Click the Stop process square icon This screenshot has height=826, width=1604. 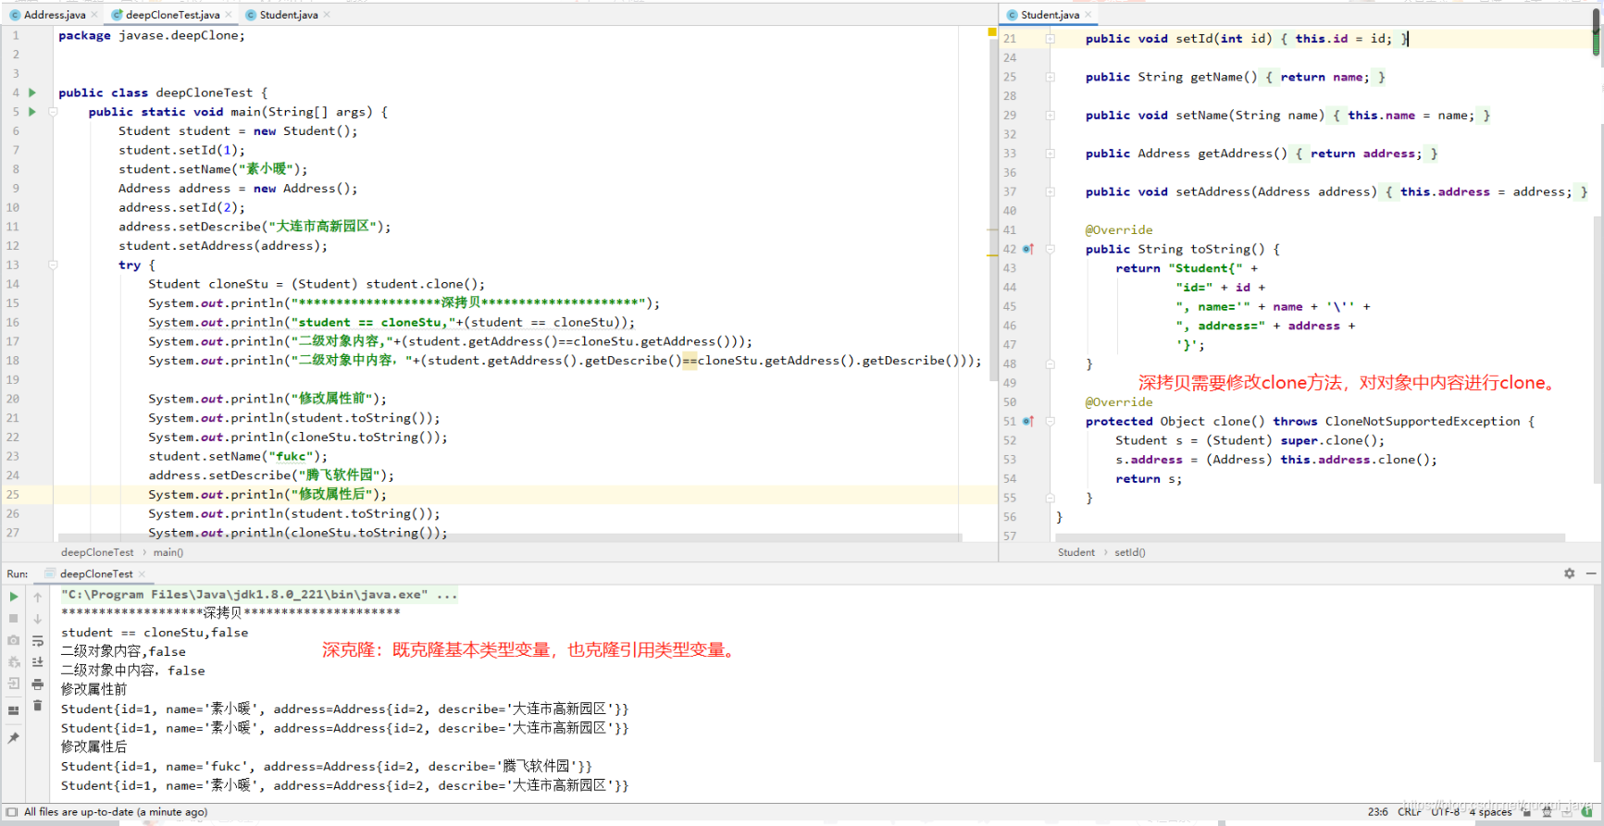tap(14, 619)
